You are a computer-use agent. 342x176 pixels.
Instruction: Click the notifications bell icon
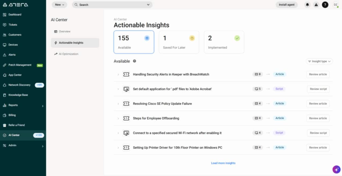[307, 5]
